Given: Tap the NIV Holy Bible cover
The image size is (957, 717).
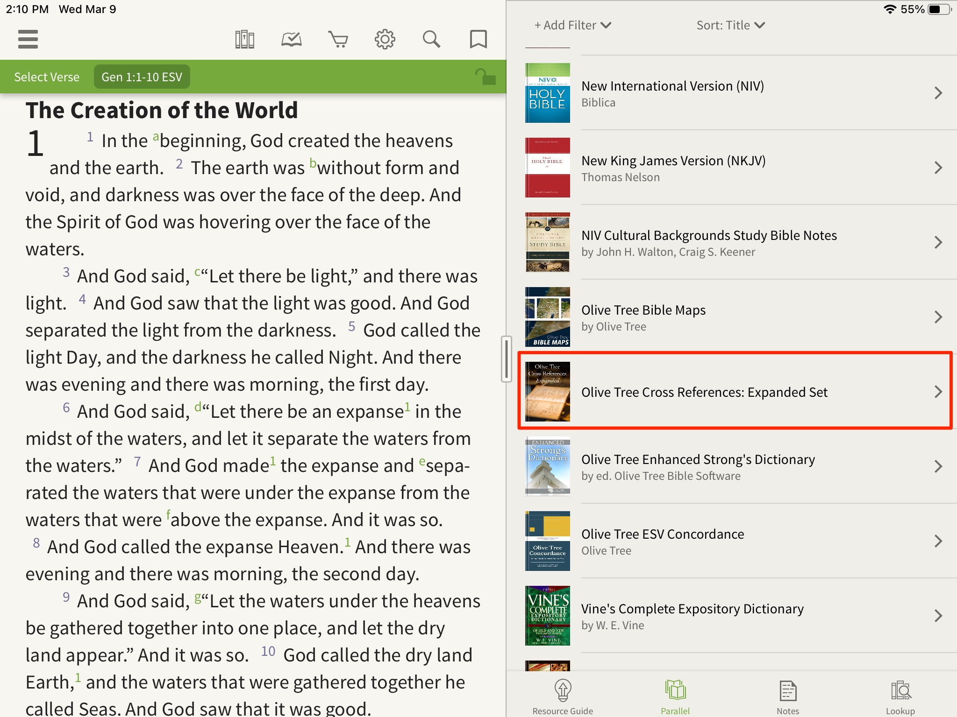Looking at the screenshot, I should click(547, 93).
